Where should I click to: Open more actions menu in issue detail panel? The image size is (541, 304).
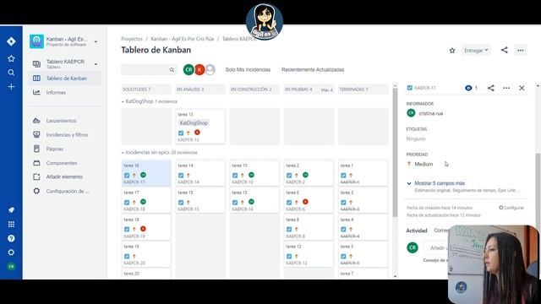coord(506,88)
